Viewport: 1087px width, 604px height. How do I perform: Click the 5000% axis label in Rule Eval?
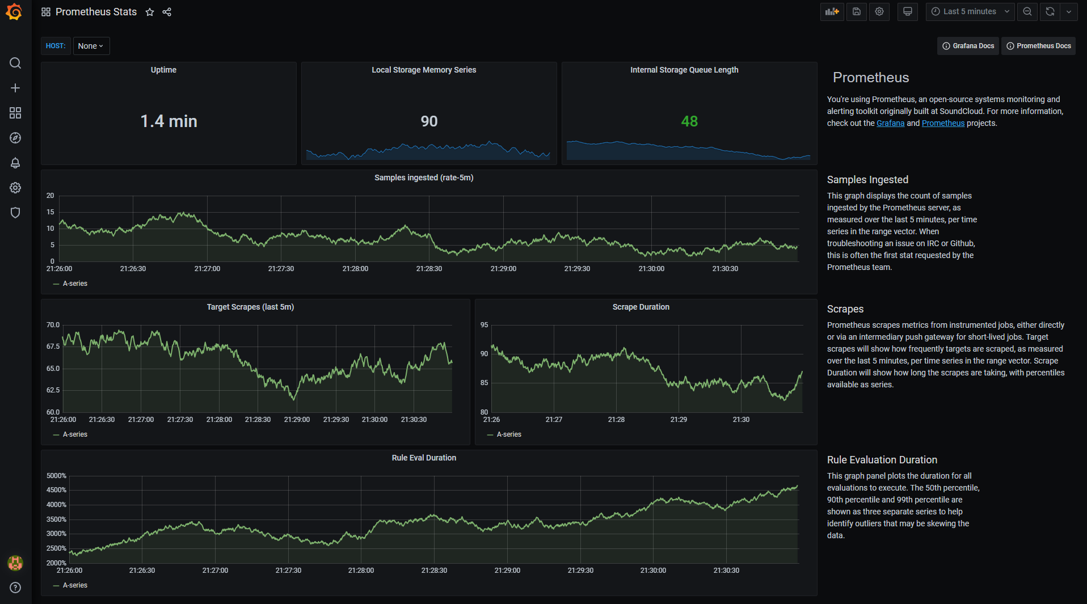point(56,476)
